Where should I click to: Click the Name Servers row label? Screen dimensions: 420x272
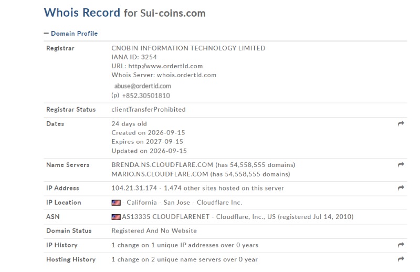(x=68, y=165)
